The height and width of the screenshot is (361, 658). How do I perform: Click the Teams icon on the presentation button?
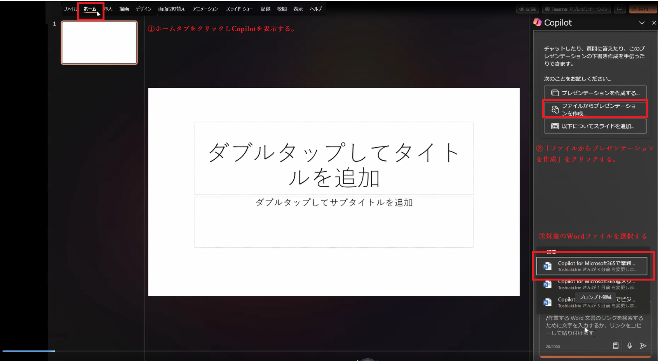tap(547, 9)
